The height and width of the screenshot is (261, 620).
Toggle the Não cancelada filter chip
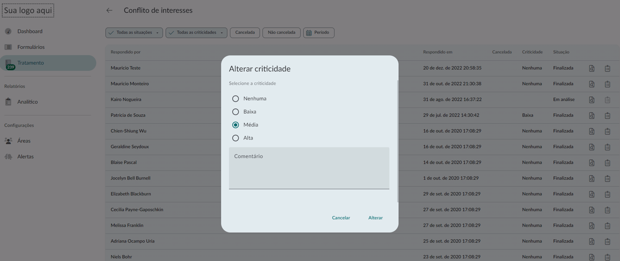point(281,33)
